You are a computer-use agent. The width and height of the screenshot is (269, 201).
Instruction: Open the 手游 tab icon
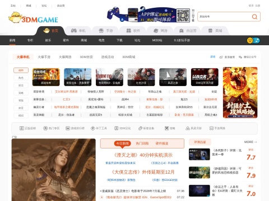101,31
